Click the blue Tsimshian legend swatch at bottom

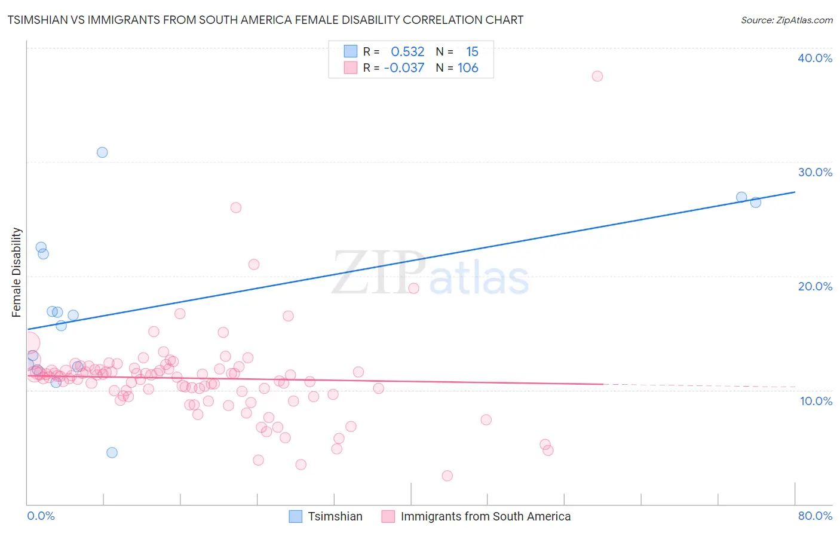click(295, 516)
